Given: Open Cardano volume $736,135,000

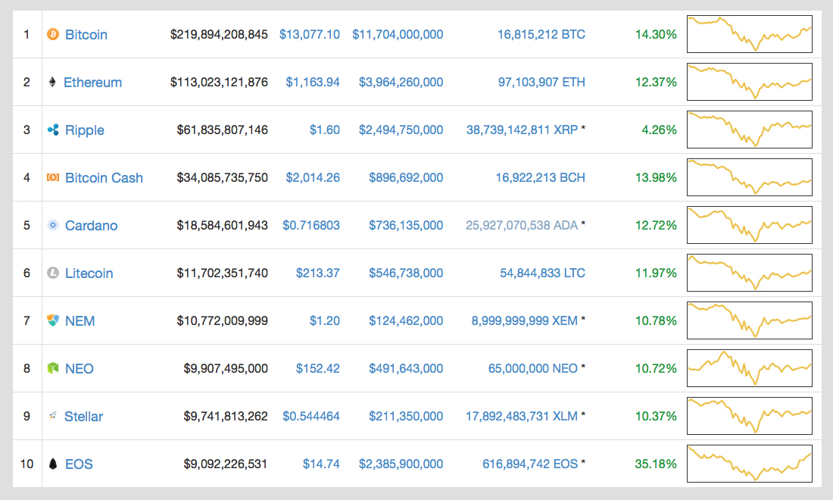Looking at the screenshot, I should (407, 225).
